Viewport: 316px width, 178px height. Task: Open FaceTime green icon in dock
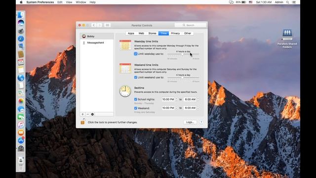pos(21,117)
